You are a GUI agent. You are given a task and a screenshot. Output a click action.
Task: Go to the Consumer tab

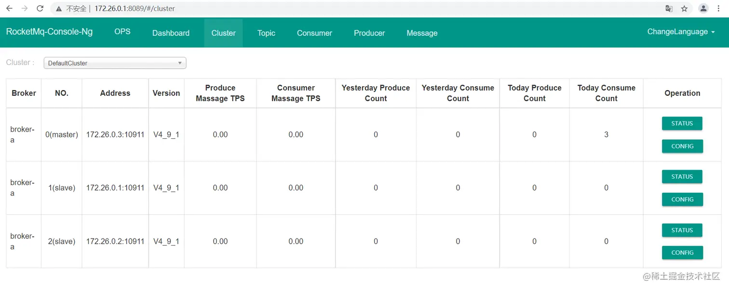(x=314, y=33)
